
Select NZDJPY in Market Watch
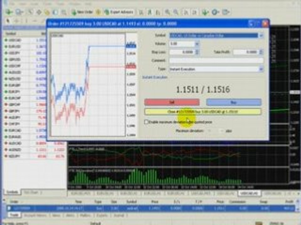pos(15,156)
